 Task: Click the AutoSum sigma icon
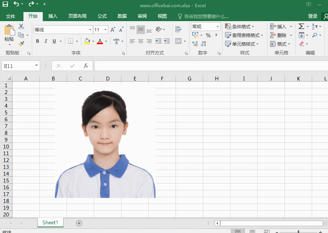(301, 26)
